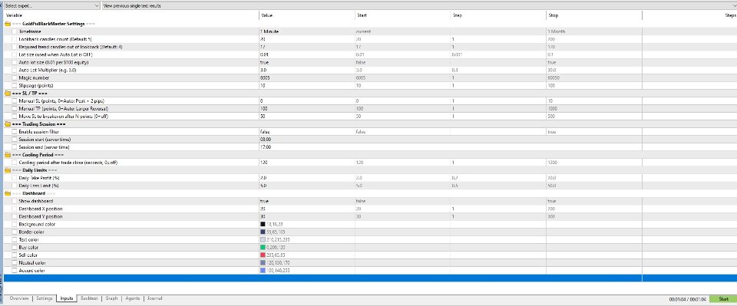Check the Enable session filter checkbox
This screenshot has height=306, width=737.
pyautogui.click(x=15, y=131)
